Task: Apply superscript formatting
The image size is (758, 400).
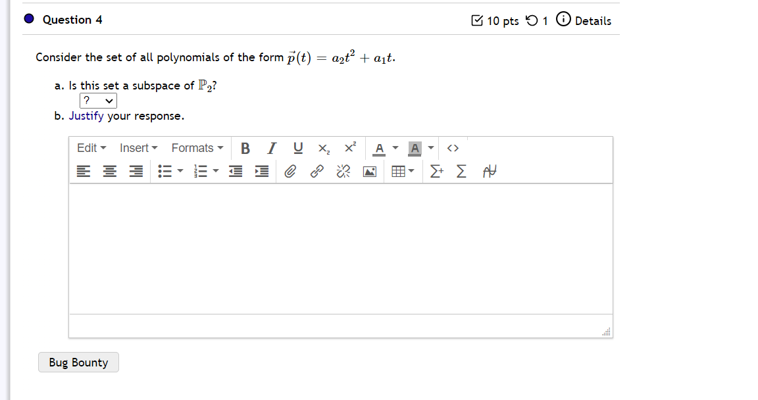Action: pyautogui.click(x=349, y=149)
